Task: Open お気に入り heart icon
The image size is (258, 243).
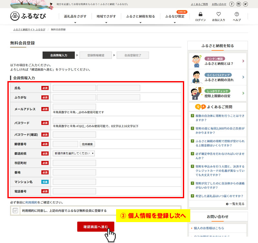Action: [x=219, y=14]
